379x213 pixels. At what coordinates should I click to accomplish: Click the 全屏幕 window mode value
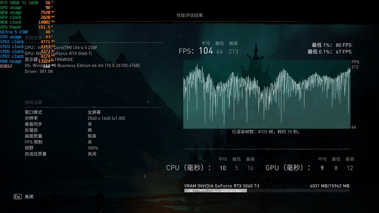(x=94, y=112)
